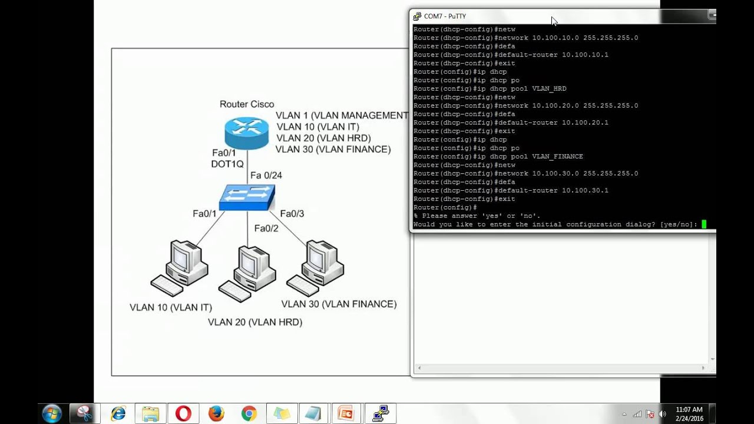Click the 'Fa0/3' port label
Viewport: 754px width, 424px height.
coord(292,214)
